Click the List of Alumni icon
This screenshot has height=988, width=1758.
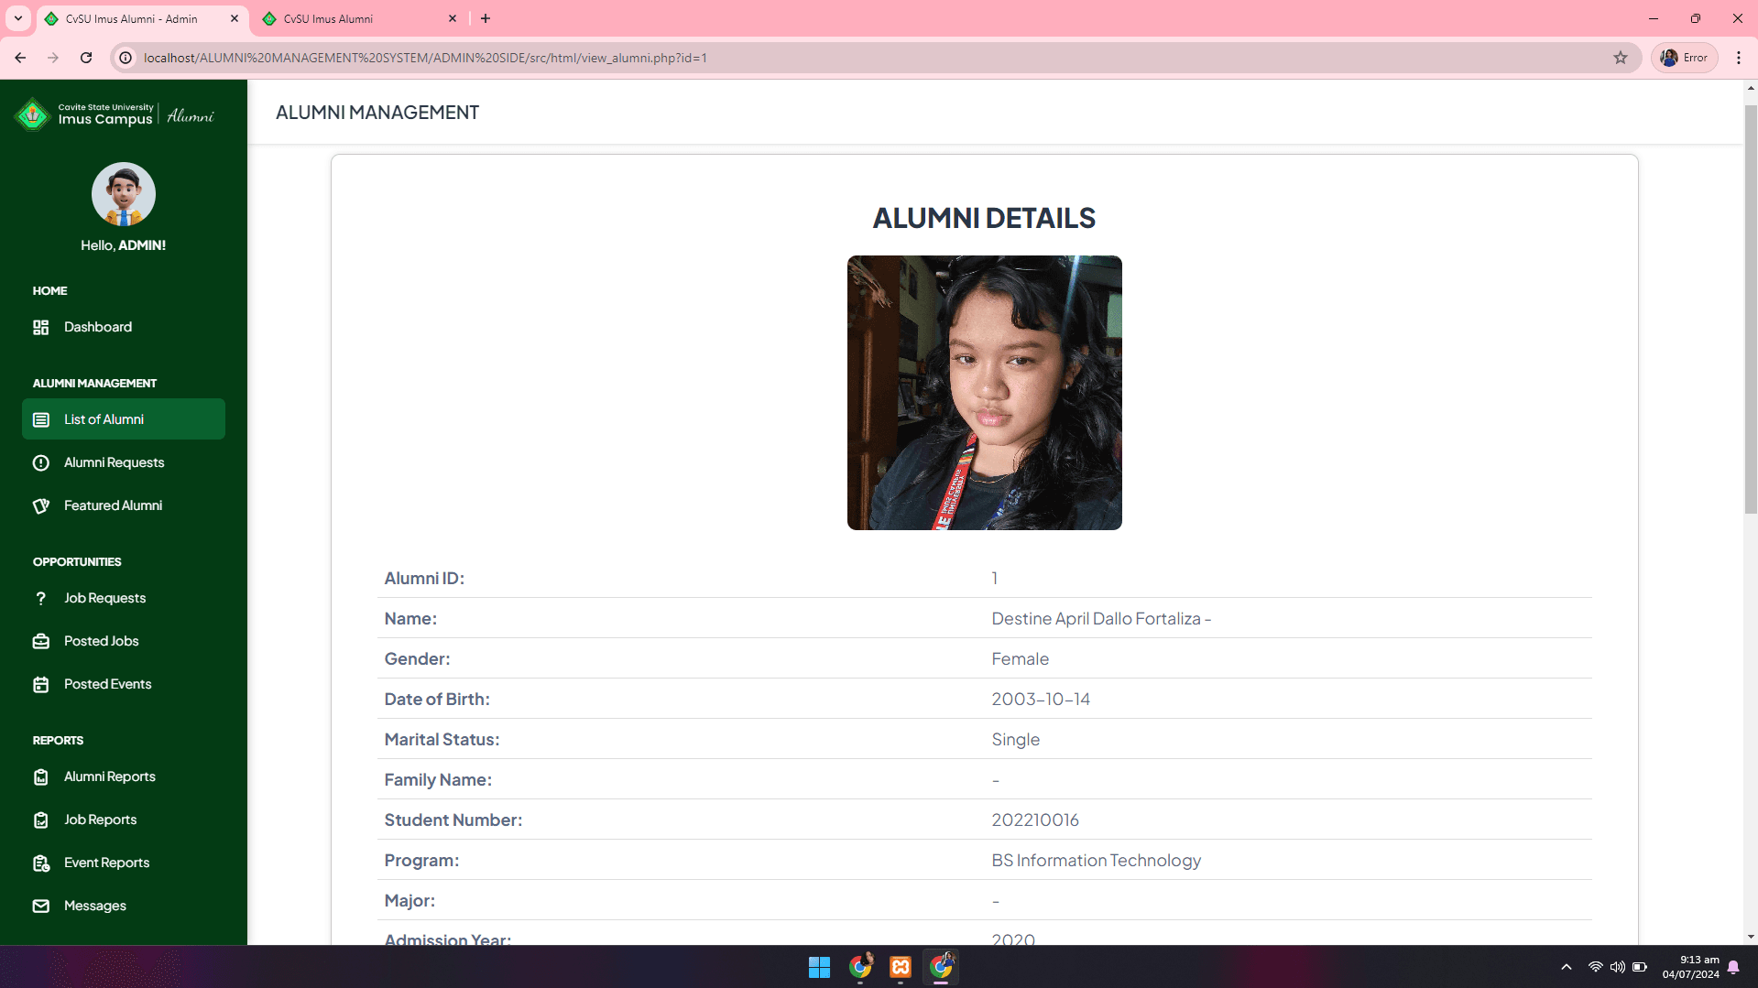click(41, 419)
